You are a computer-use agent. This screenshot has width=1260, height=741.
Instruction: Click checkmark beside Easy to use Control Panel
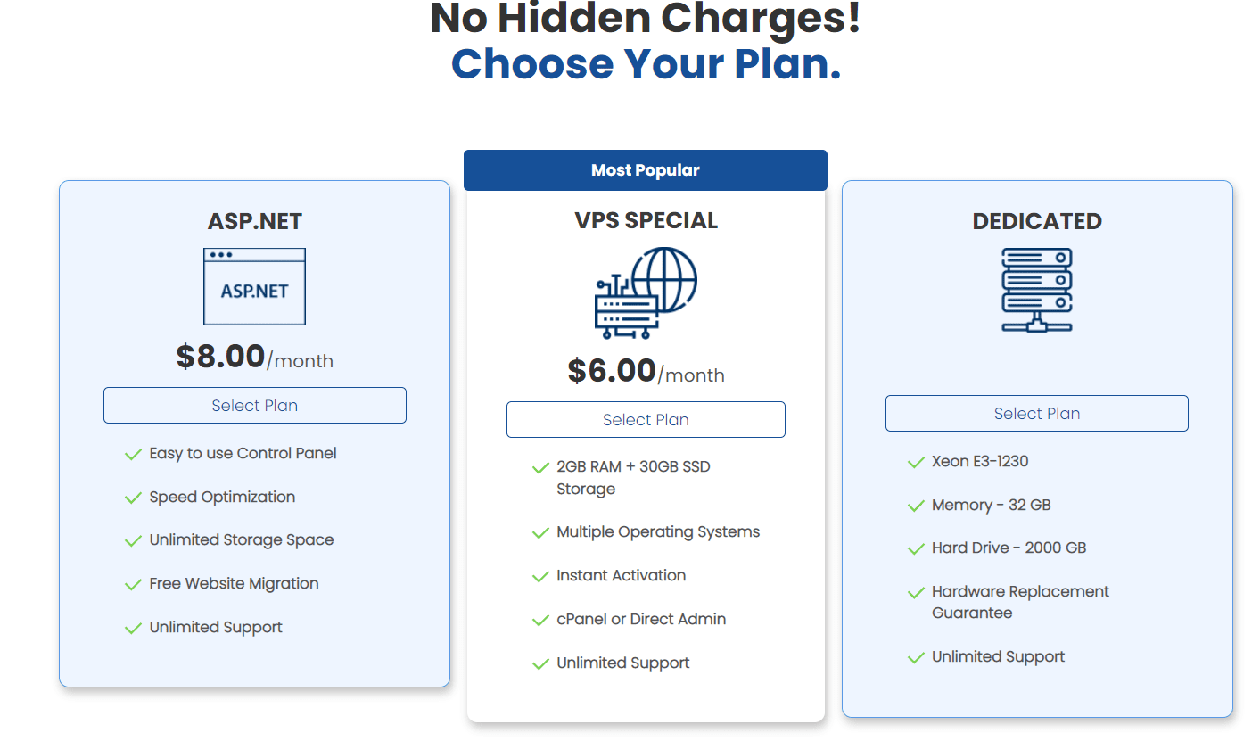pos(134,455)
